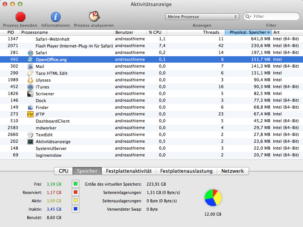Click the green Frei color swatch
The image size is (303, 227).
tap(76, 184)
